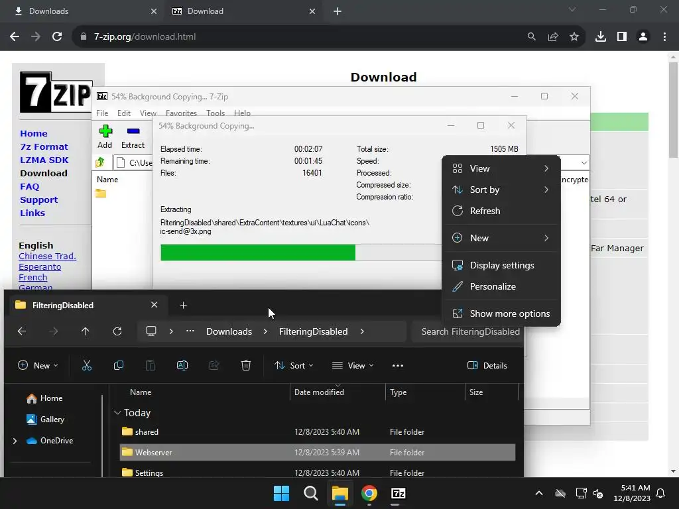The width and height of the screenshot is (679, 509).
Task: Go back in File Explorer navigation
Action: tap(22, 331)
